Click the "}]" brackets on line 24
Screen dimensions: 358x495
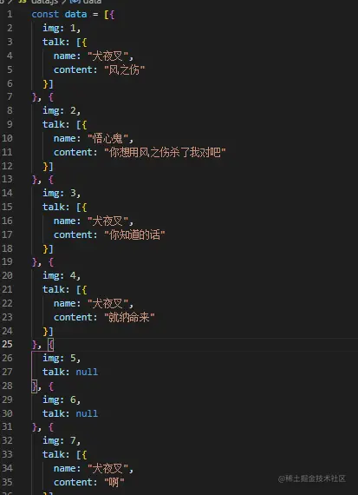tap(49, 331)
